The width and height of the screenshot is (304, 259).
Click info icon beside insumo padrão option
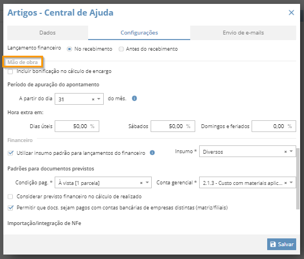click(152, 153)
